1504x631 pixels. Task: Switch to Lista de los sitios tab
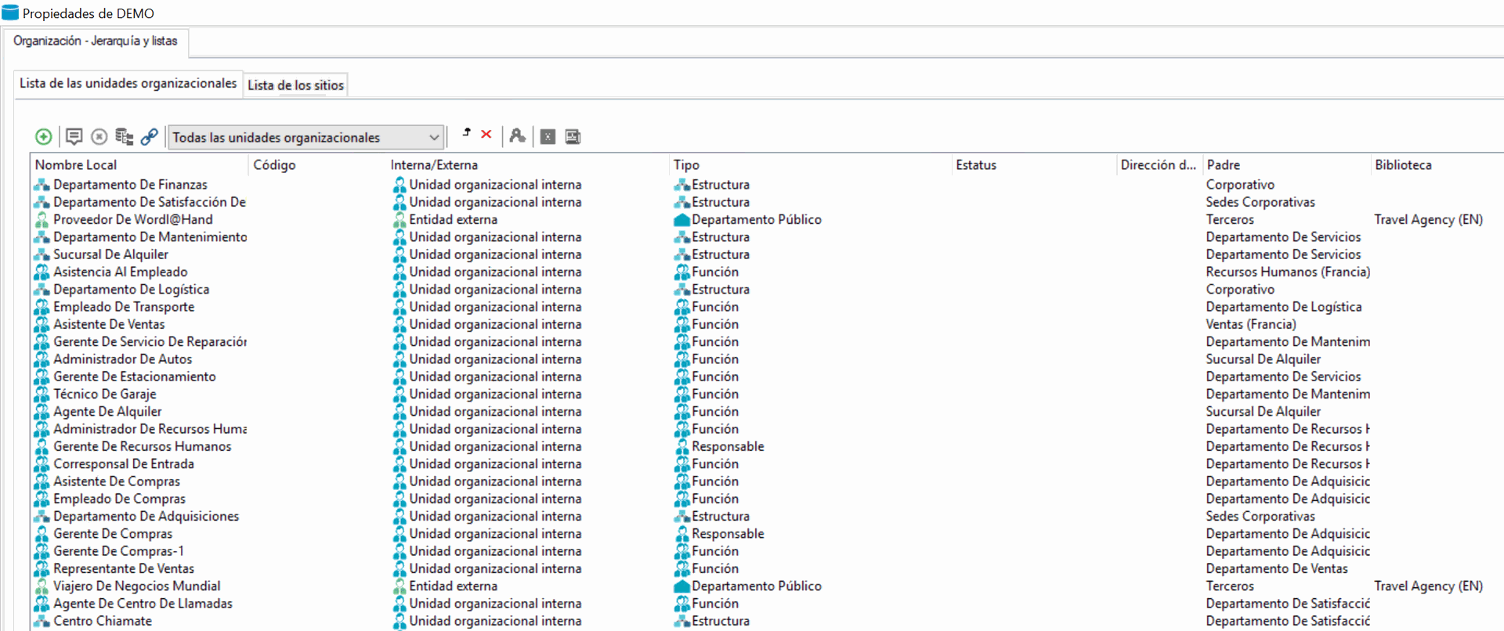tap(296, 85)
